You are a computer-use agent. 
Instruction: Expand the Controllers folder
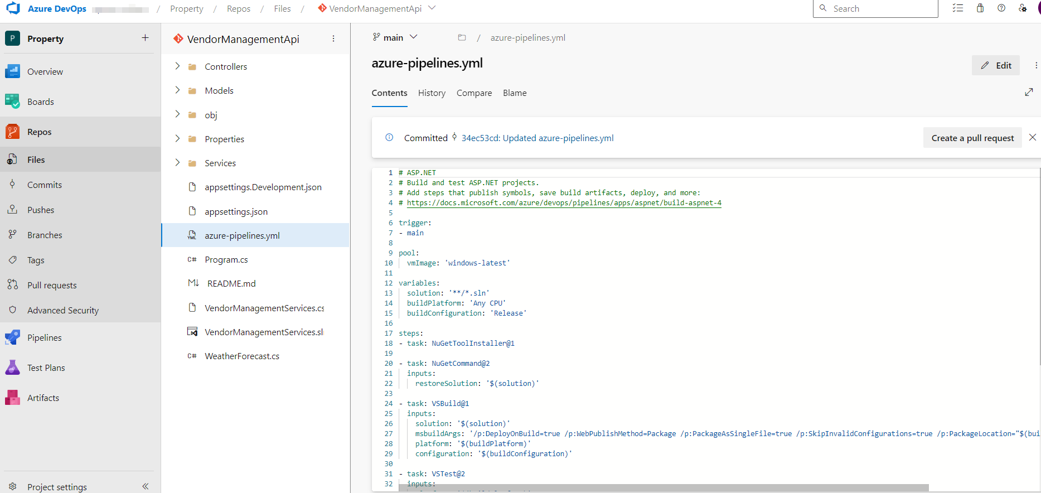click(x=177, y=66)
